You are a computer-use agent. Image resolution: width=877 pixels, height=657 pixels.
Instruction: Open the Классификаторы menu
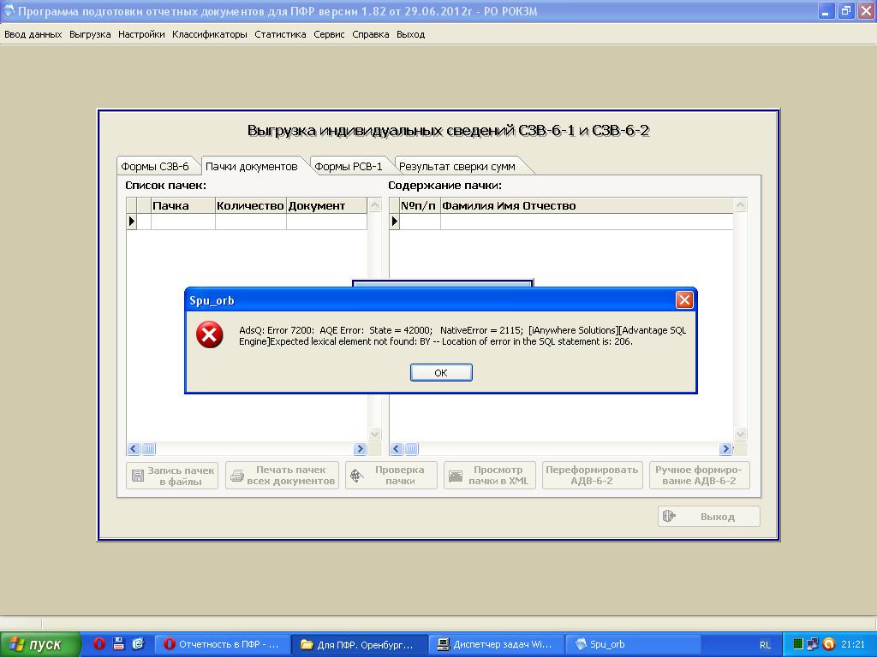(x=209, y=34)
